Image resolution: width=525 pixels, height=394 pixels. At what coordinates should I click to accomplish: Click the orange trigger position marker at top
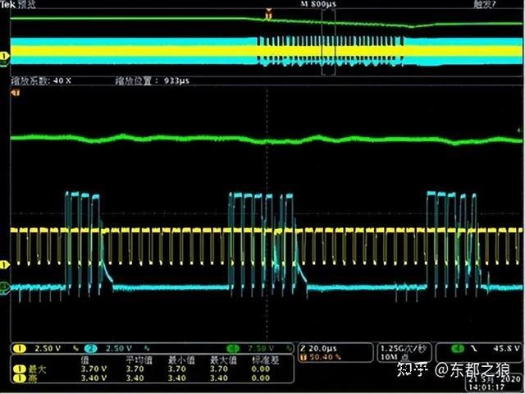(267, 14)
